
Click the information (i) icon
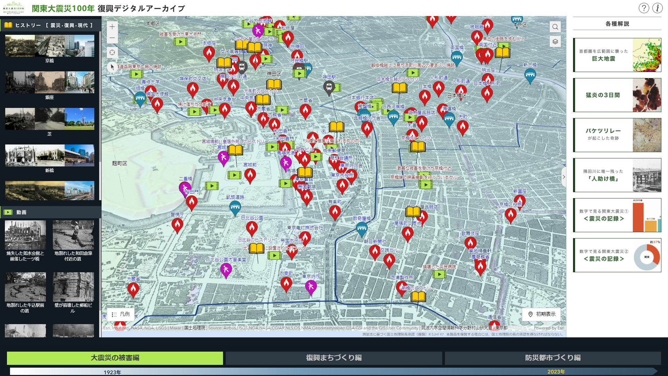[657, 8]
